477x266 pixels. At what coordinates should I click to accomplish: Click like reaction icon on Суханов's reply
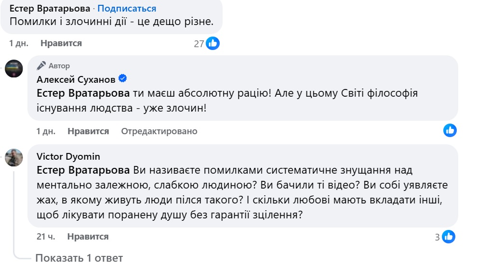[450, 130]
